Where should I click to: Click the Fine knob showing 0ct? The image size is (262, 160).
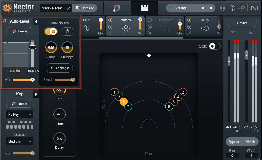point(60,114)
